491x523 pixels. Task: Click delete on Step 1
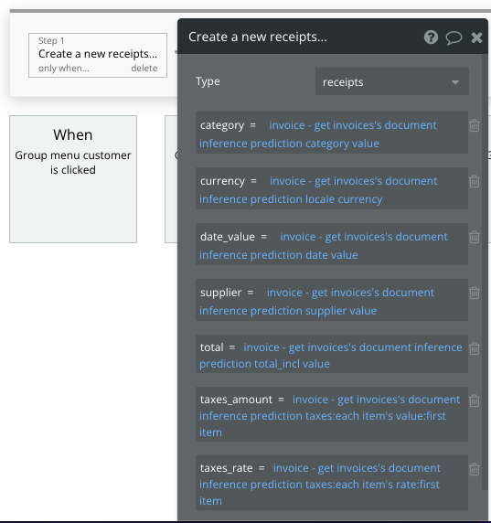[x=144, y=68]
